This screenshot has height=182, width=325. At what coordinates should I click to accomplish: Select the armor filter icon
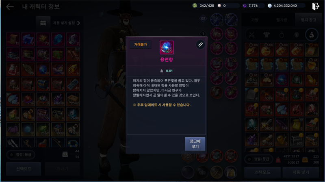(x=266, y=35)
